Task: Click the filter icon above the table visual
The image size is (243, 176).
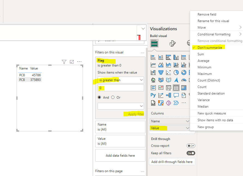Action: [64, 62]
